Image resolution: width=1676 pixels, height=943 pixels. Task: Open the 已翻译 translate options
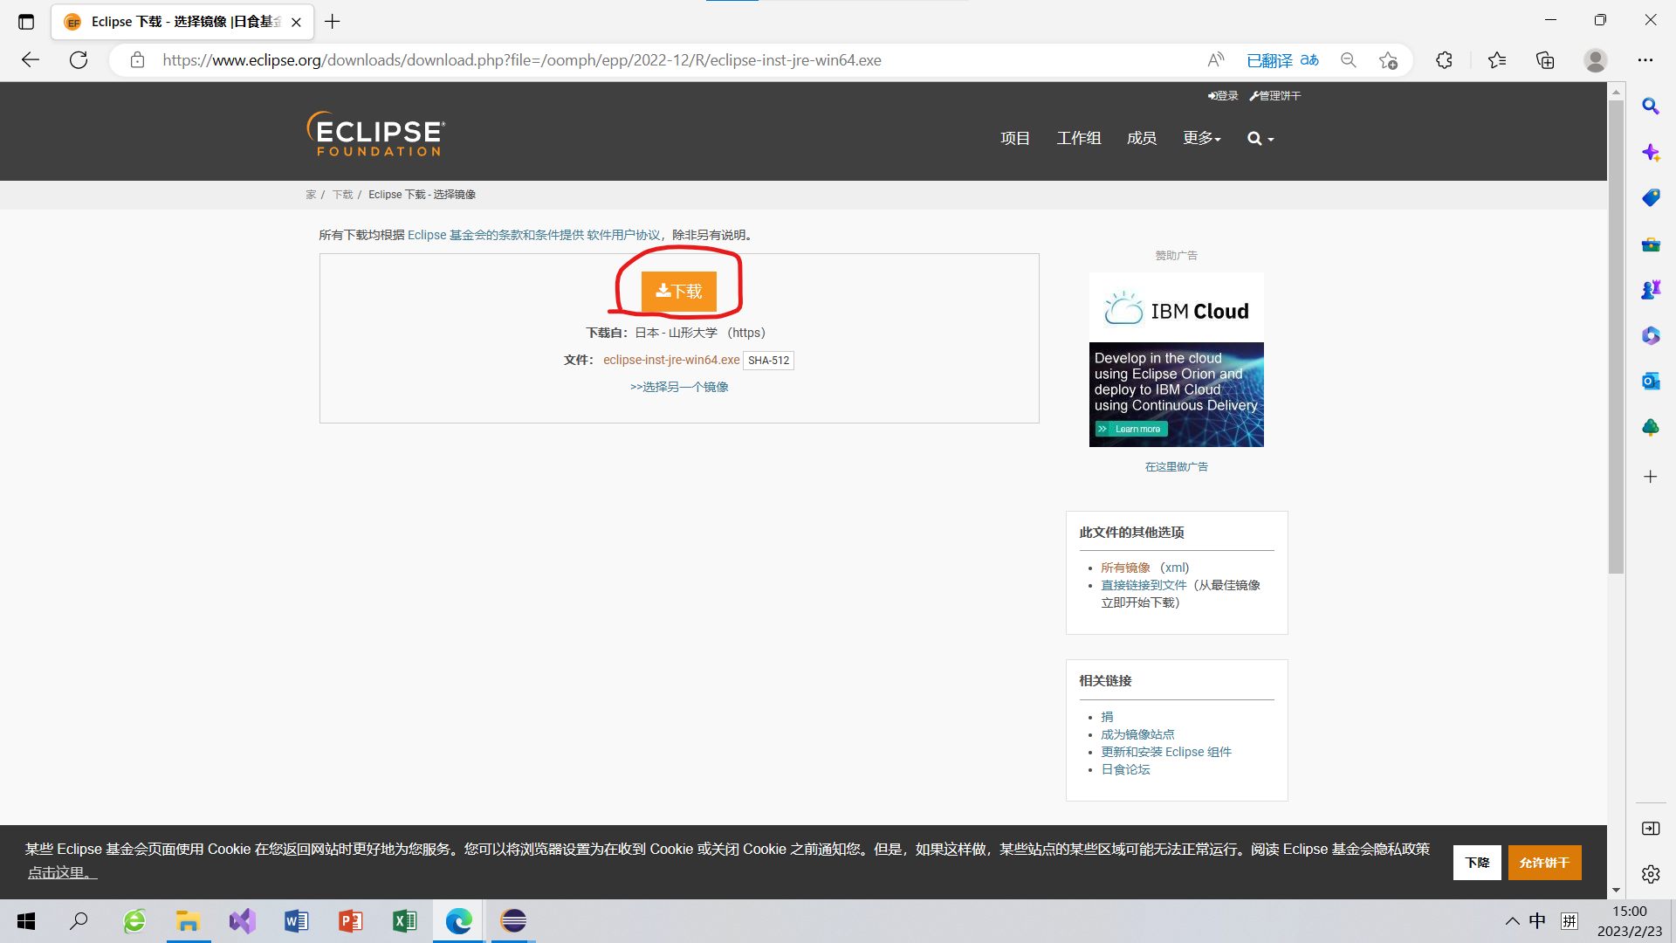click(1282, 60)
